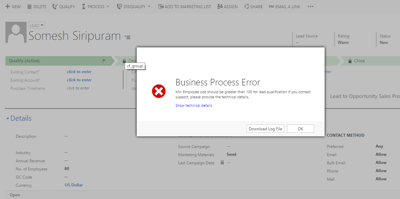
Task: Click the Email a Link chain icon
Action: pos(272,6)
